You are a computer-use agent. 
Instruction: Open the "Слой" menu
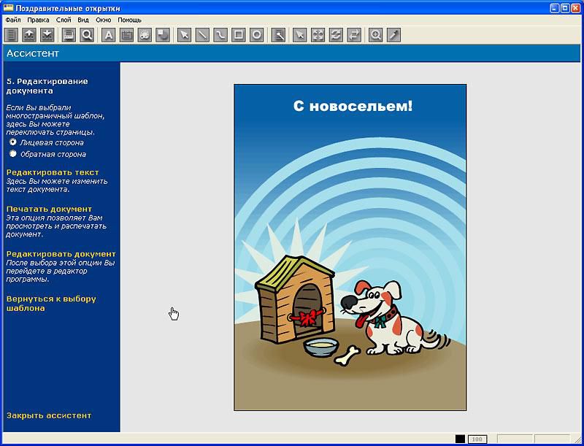64,20
